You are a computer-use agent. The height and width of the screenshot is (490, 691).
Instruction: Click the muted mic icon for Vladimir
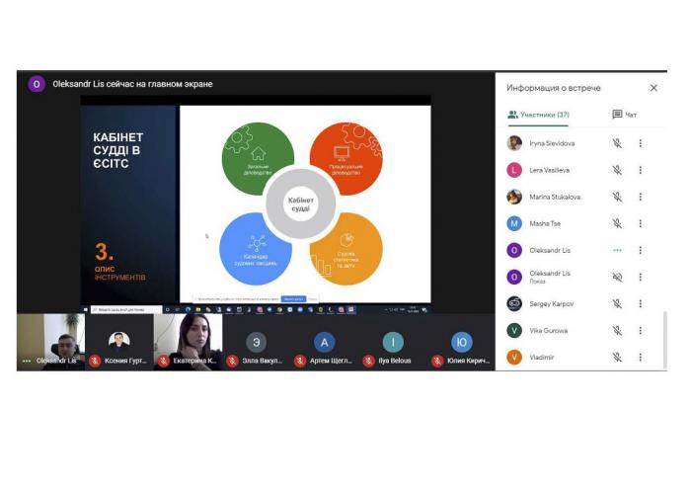coord(617,357)
